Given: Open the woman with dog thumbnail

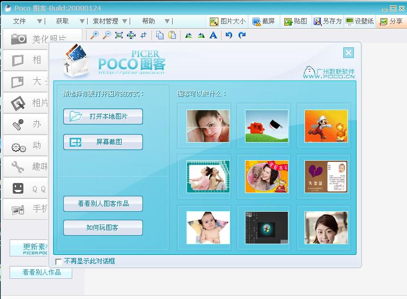Looking at the screenshot, I should [x=267, y=177].
